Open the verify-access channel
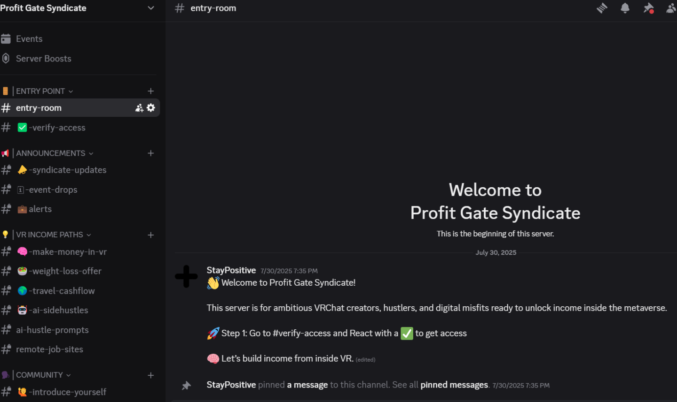 coord(56,128)
